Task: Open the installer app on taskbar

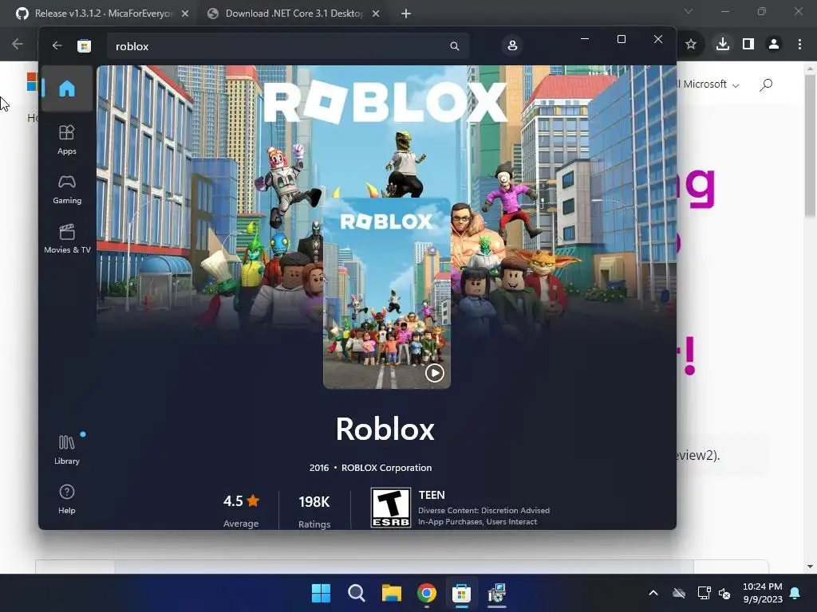Action: [x=497, y=593]
